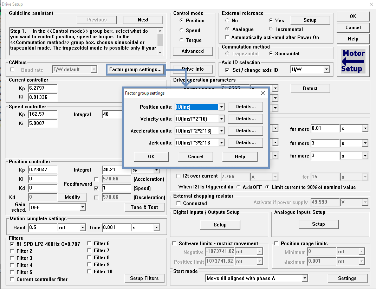Screen dimensions: 376x289
Task: Expand the Gain scheduling OFF dropdown
Action: click(x=83, y=207)
